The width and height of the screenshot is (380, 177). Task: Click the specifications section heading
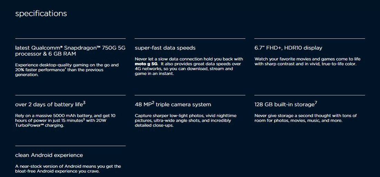click(x=41, y=13)
